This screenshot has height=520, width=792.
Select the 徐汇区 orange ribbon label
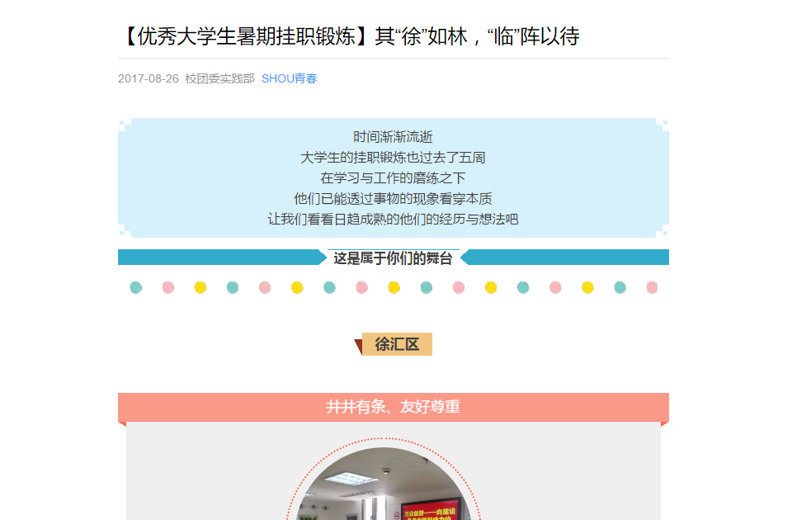point(397,344)
